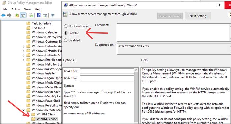Click the Filter funnel toolbar icon
Image resolution: width=231 pixels, height=124 pixels.
[x=52, y=15]
